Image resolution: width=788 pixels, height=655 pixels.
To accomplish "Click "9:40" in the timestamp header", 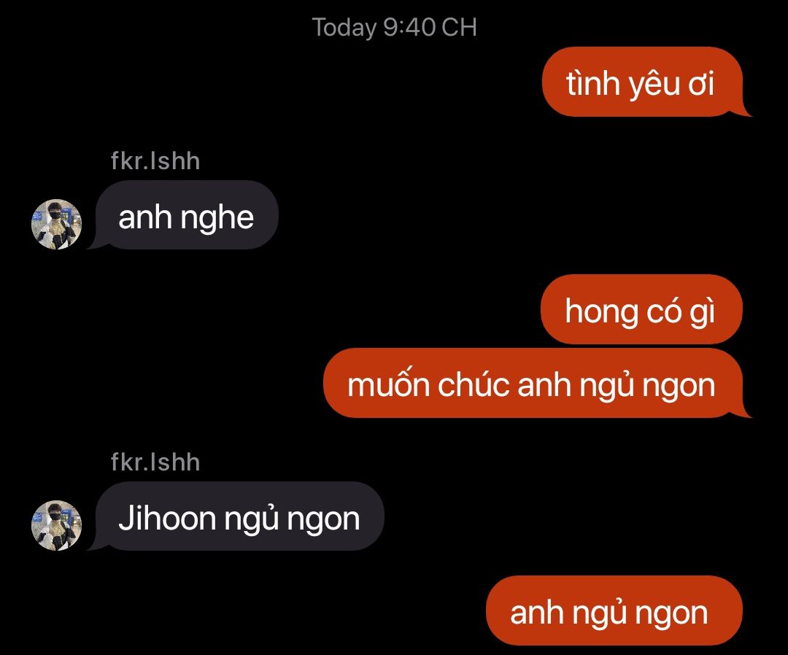I will (x=409, y=27).
